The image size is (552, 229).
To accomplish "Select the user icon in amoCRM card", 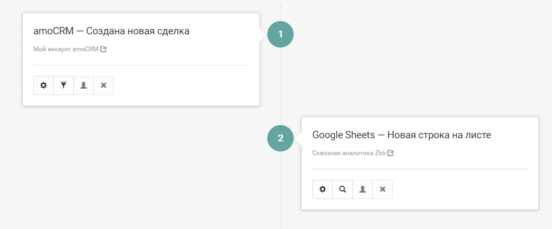I will (83, 85).
